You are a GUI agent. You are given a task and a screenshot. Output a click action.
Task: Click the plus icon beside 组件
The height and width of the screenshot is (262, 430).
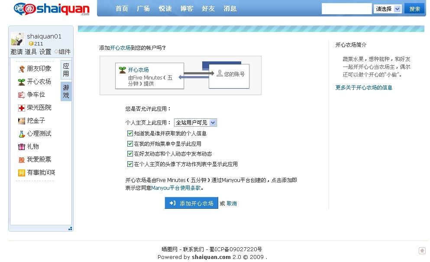pos(56,51)
